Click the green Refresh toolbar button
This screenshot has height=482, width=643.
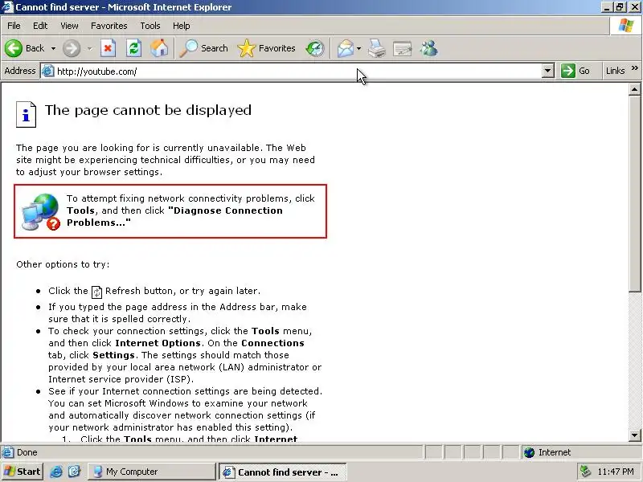point(133,48)
